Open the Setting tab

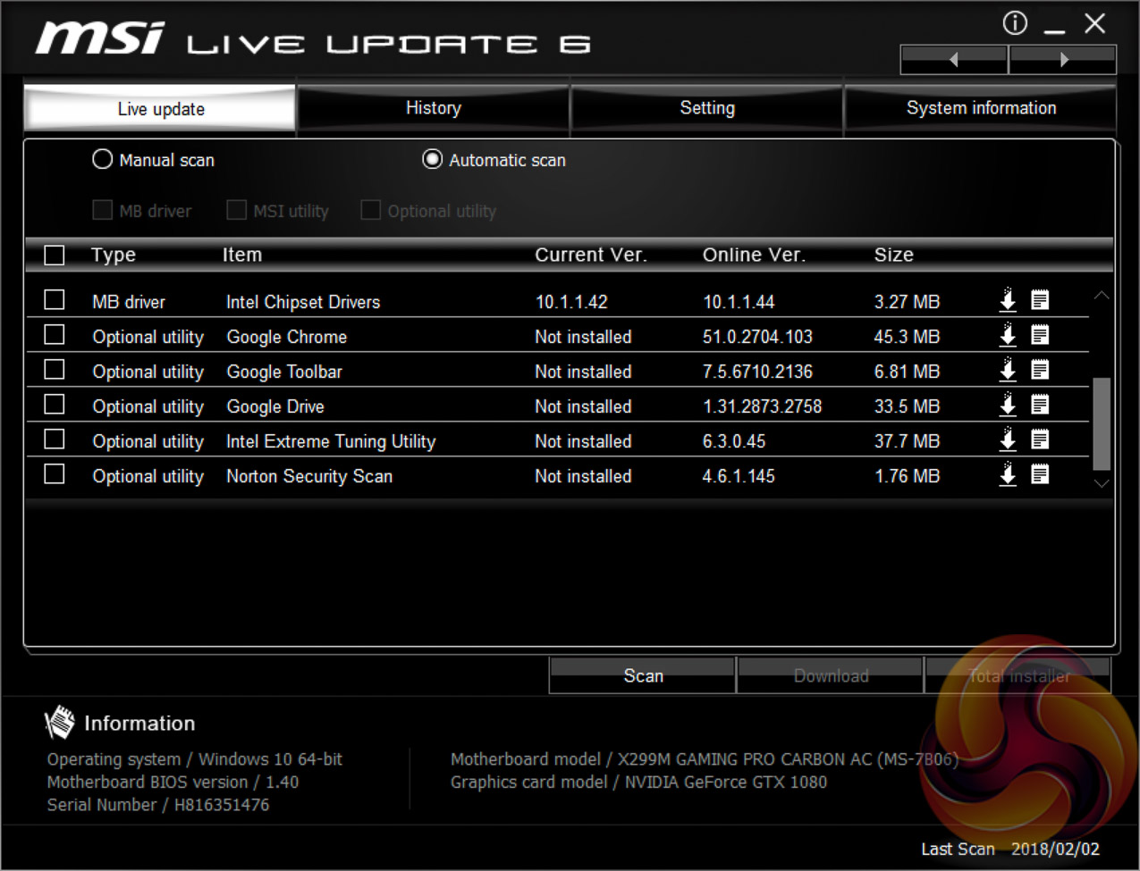pyautogui.click(x=707, y=108)
